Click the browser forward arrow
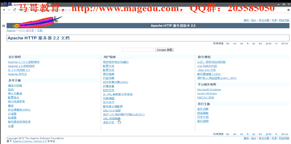The image size is (291, 144). (x=10, y=10)
